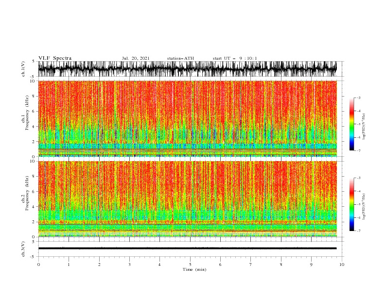
Task: Click the "6" kHz tick on ch.2 axis
Action: coord(34,192)
